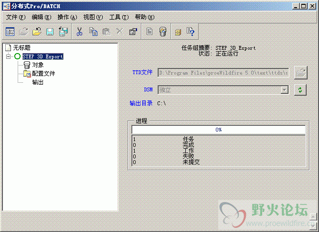Open the 文件(F) menu
Image resolution: width=319 pixels, height=232 pixels.
[x=16, y=17]
